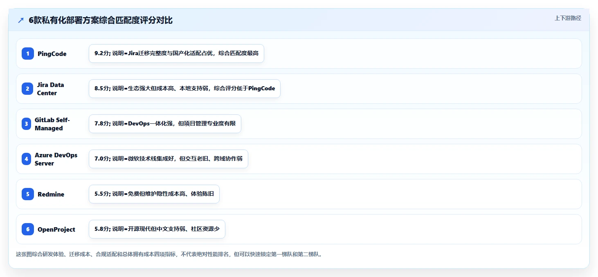The width and height of the screenshot is (598, 277).
Task: Select the Redmine name label
Action: coord(51,194)
